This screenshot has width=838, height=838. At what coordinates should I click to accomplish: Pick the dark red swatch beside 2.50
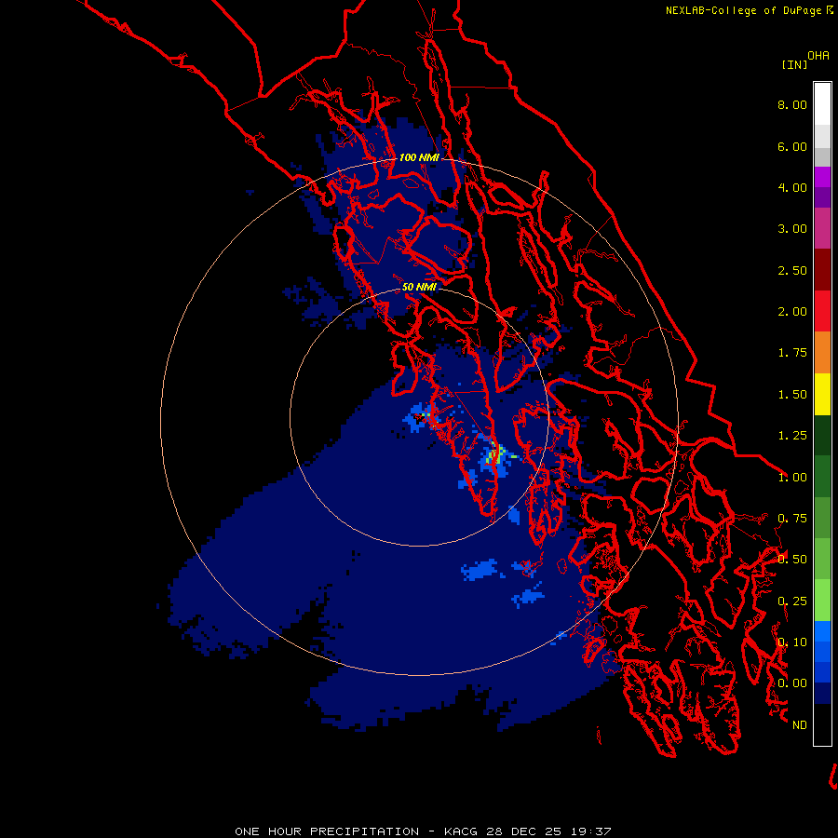[x=822, y=270]
